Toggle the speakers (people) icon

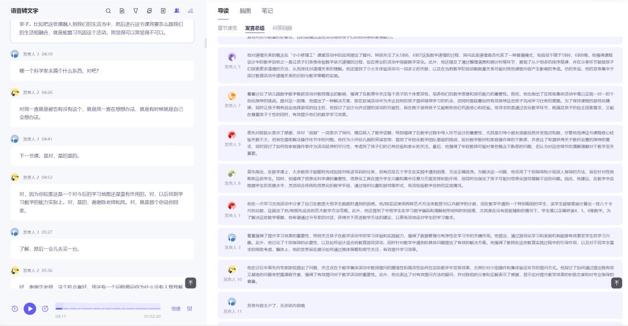click(x=177, y=11)
